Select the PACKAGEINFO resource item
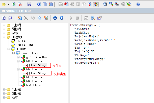This screenshot has width=154, height=103. 25,45
